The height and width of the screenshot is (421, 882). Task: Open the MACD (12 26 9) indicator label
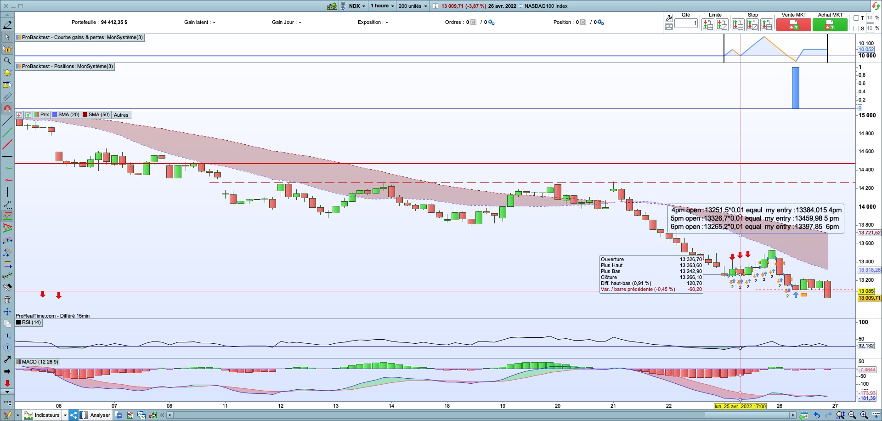(x=37, y=362)
